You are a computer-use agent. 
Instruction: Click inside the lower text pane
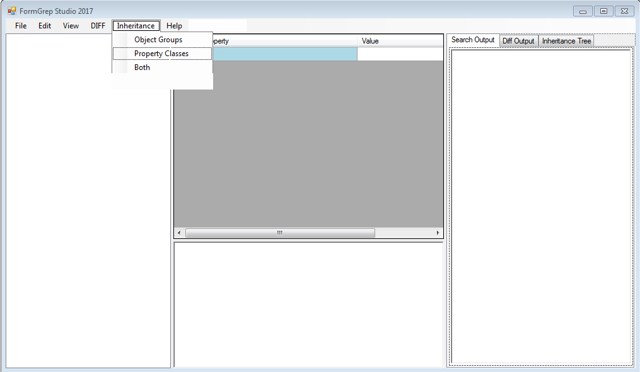[x=308, y=305]
